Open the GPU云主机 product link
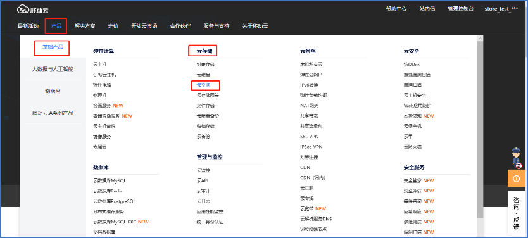The image size is (528, 238). [x=104, y=75]
